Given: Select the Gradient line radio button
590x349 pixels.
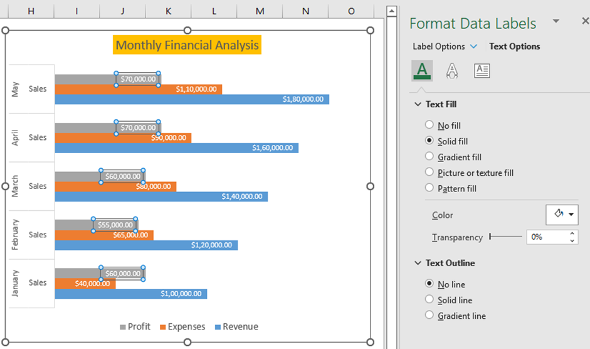Looking at the screenshot, I should pyautogui.click(x=429, y=315).
